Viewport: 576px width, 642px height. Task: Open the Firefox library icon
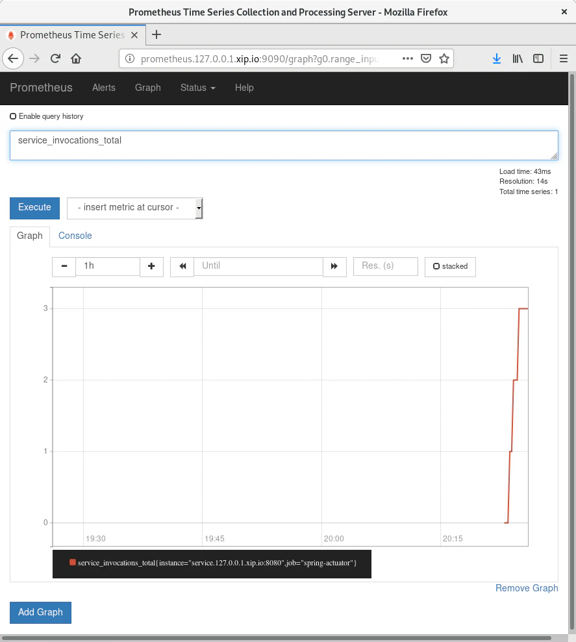coord(518,58)
